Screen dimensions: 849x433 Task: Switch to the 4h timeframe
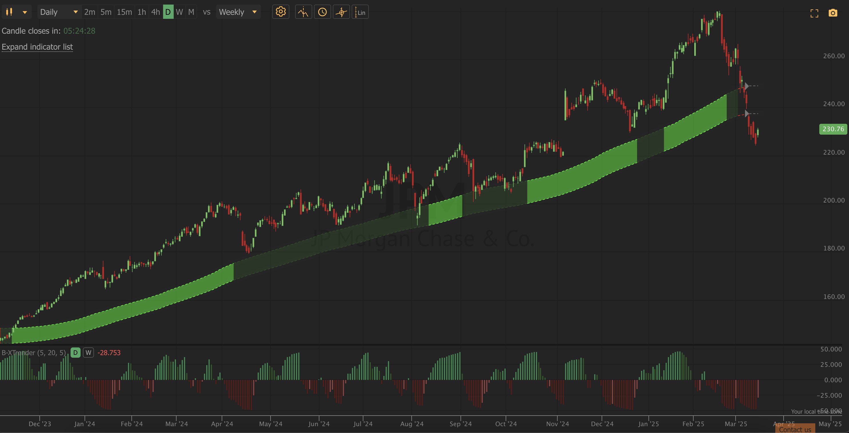point(155,12)
